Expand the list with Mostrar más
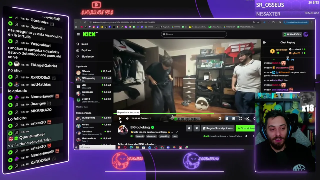The width and height of the screenshot is (320, 180). click(82, 107)
